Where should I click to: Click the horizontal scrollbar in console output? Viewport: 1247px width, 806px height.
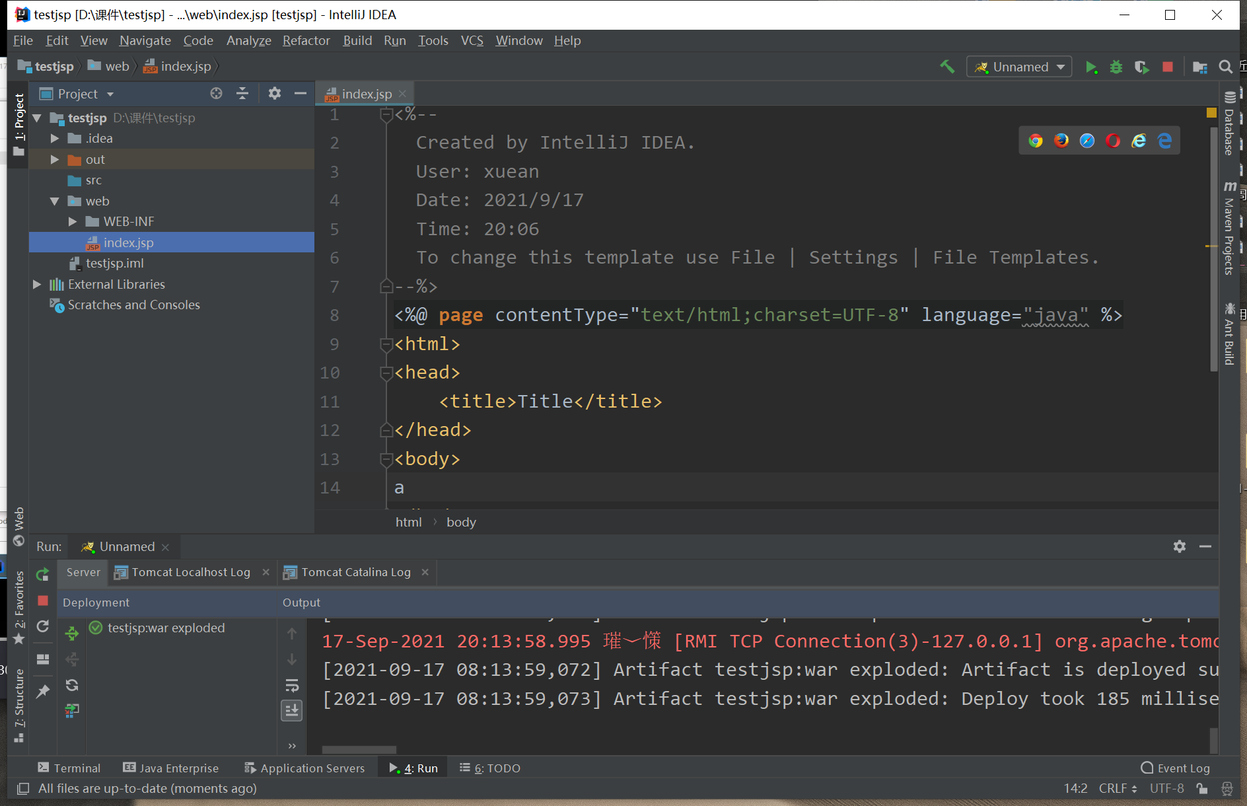359,750
